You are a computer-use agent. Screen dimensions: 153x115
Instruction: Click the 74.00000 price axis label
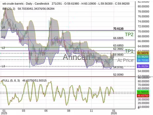[143, 22]
